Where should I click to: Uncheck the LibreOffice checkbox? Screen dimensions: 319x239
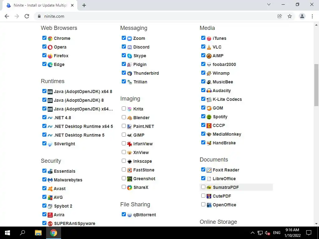pos(203,178)
